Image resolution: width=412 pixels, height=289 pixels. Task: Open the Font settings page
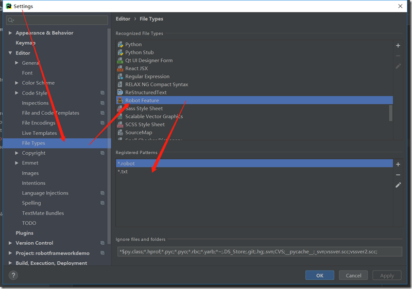pyautogui.click(x=27, y=73)
